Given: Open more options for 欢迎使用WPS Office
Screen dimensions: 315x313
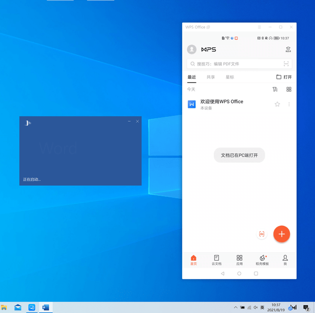Looking at the screenshot, I should coord(289,104).
